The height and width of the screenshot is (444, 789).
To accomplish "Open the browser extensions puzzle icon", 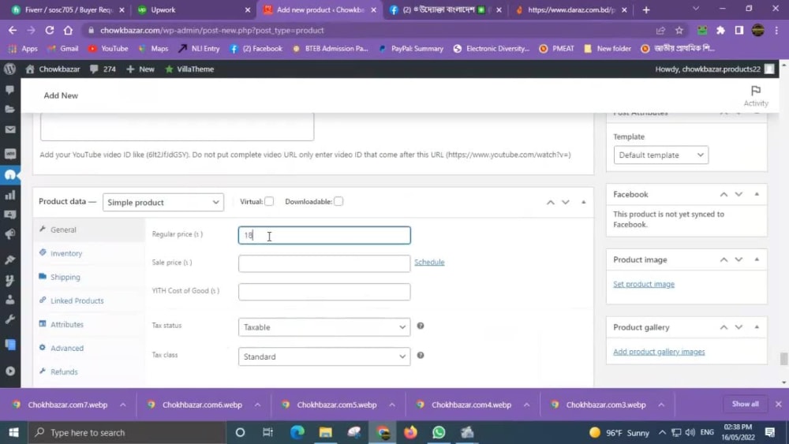I will [x=720, y=30].
